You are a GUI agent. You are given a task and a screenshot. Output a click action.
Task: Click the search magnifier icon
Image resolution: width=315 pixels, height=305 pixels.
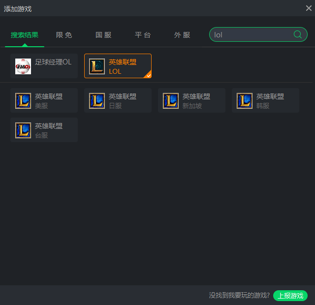pyautogui.click(x=297, y=34)
